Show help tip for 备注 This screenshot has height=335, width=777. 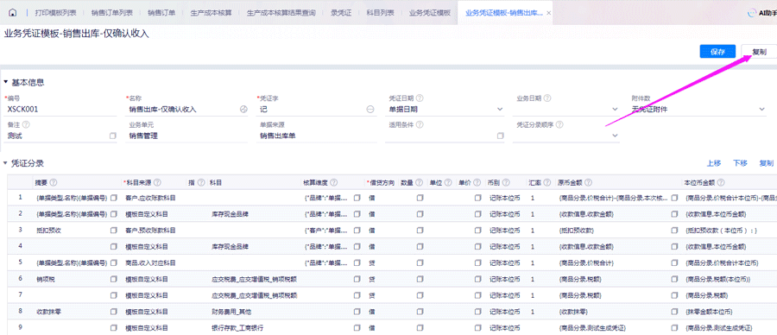(26, 125)
